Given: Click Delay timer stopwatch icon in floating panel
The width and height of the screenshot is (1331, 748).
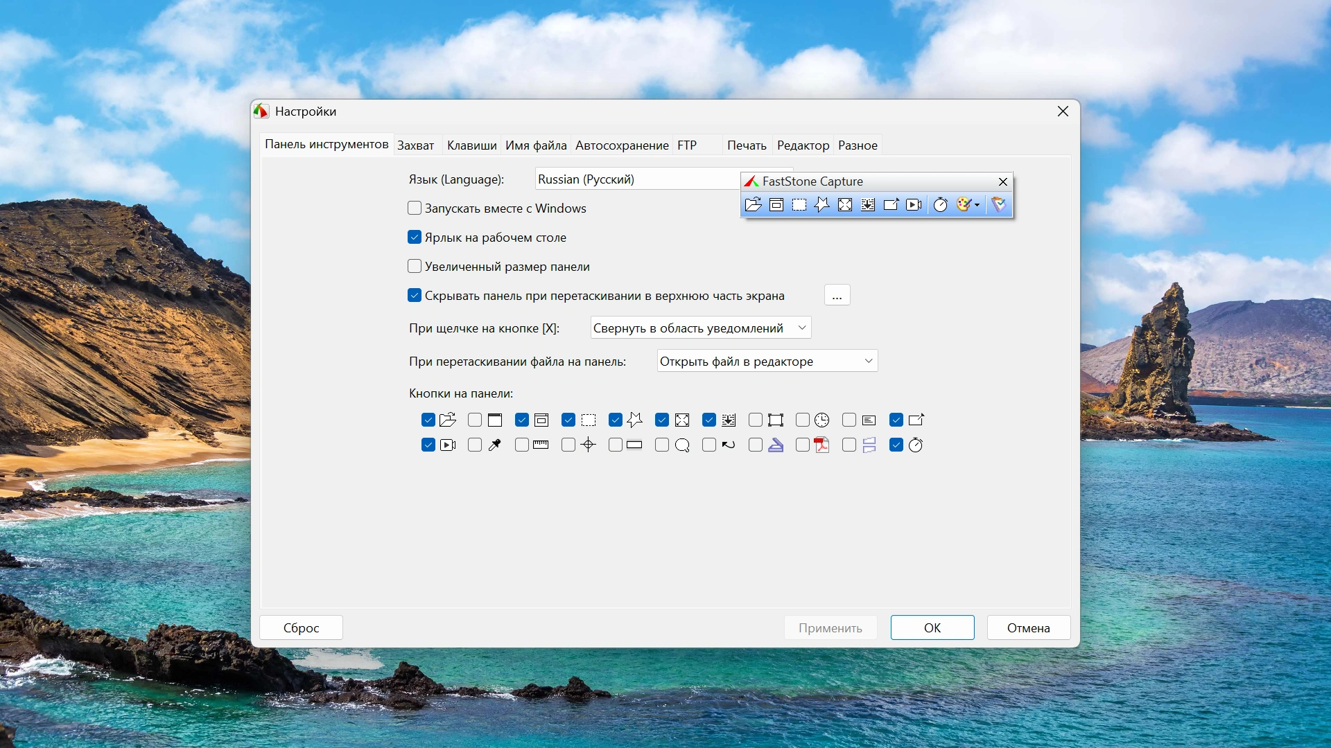Looking at the screenshot, I should click(940, 204).
